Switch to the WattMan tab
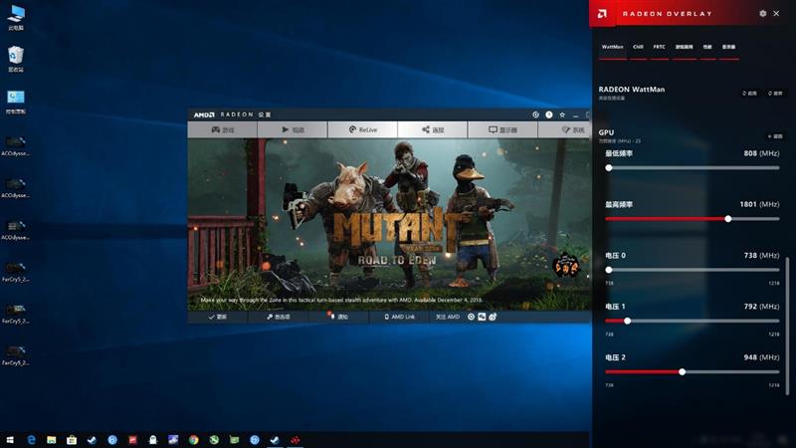 pyautogui.click(x=613, y=47)
